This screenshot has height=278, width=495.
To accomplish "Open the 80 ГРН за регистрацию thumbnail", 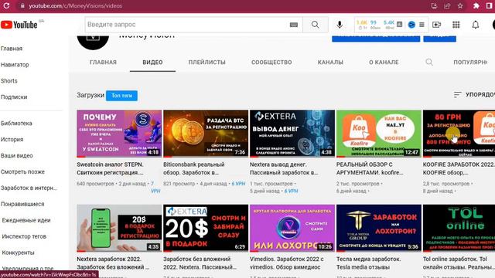I will 459,134.
